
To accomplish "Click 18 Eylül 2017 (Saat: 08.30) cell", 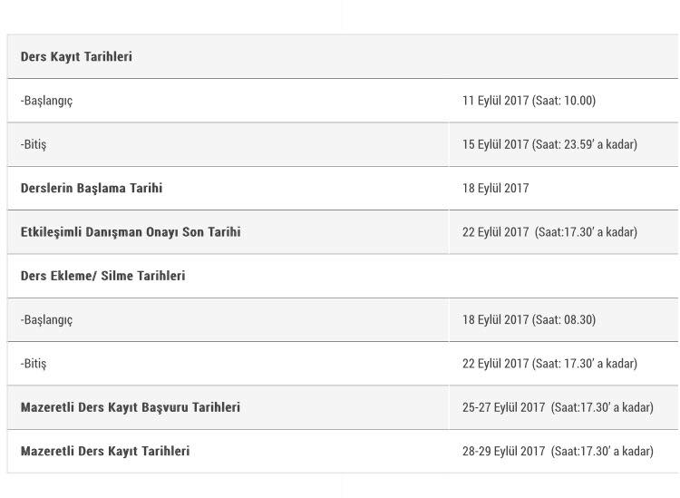I will point(529,319).
